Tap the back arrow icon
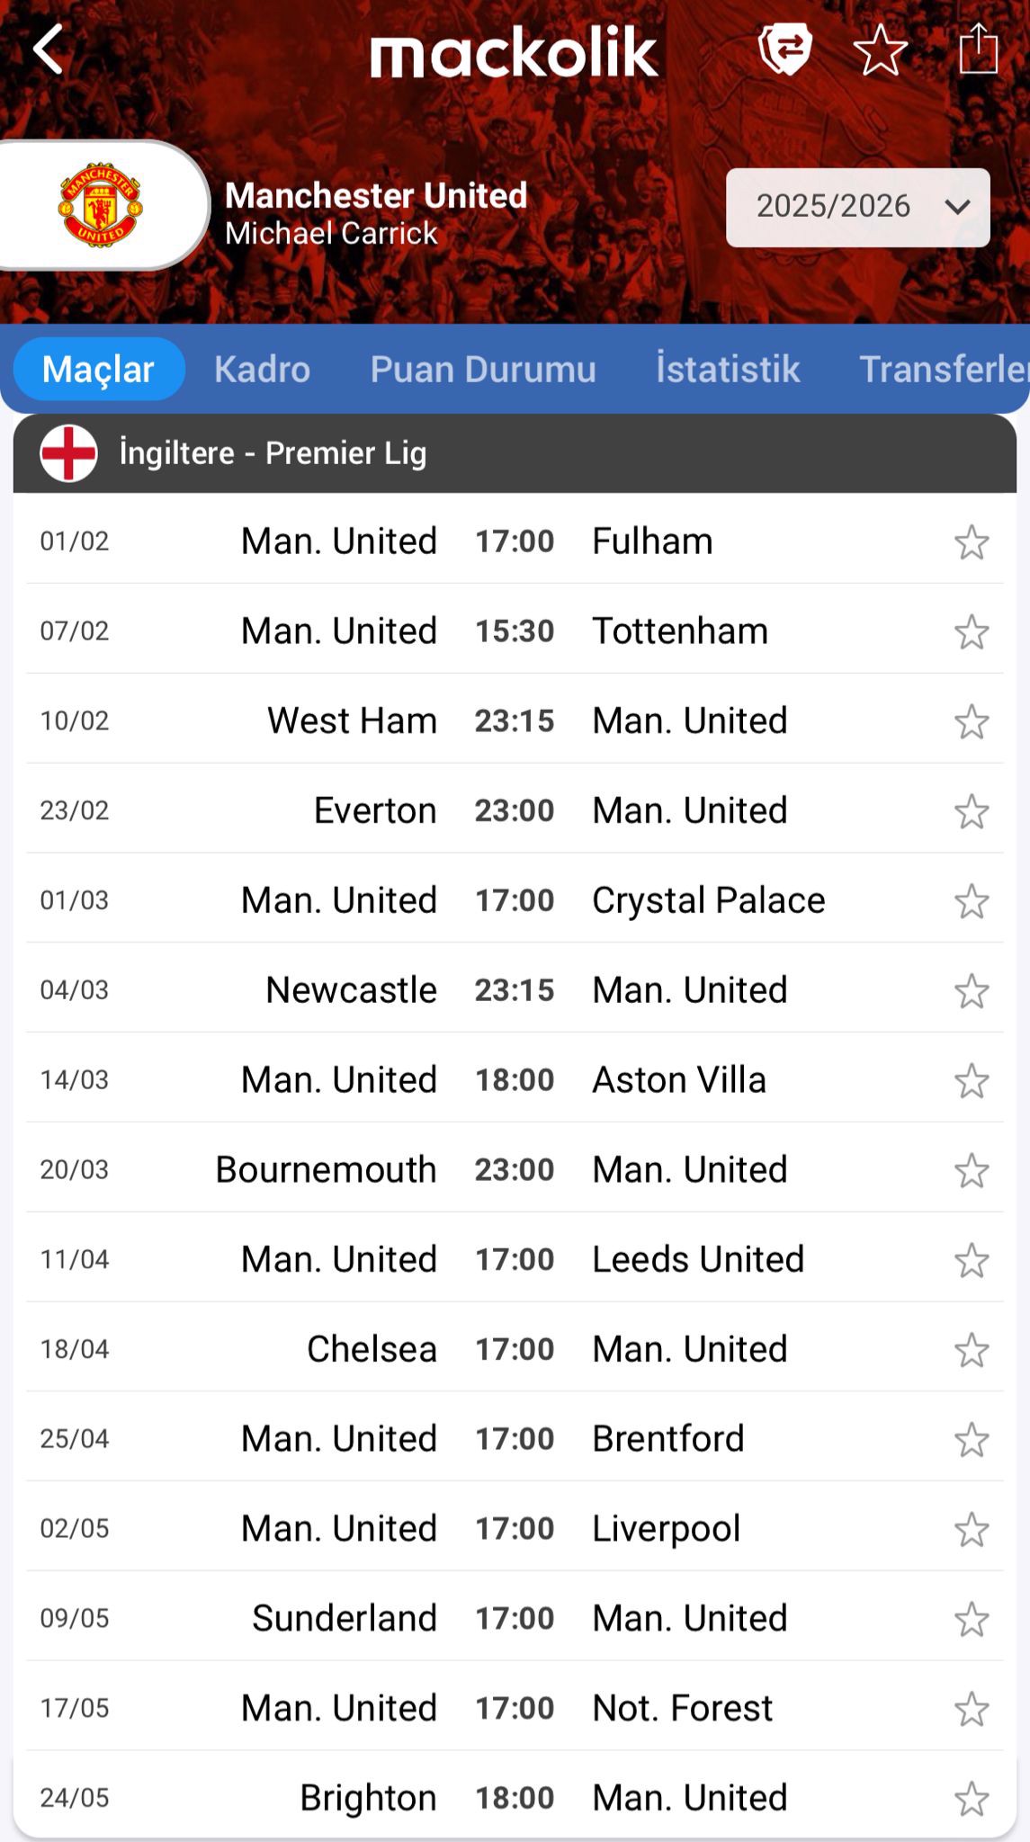1030x1842 pixels. click(x=49, y=49)
